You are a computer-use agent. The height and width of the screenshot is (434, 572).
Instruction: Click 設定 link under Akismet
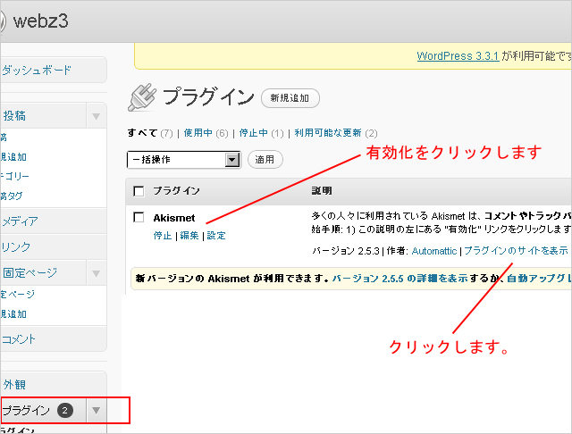216,236
